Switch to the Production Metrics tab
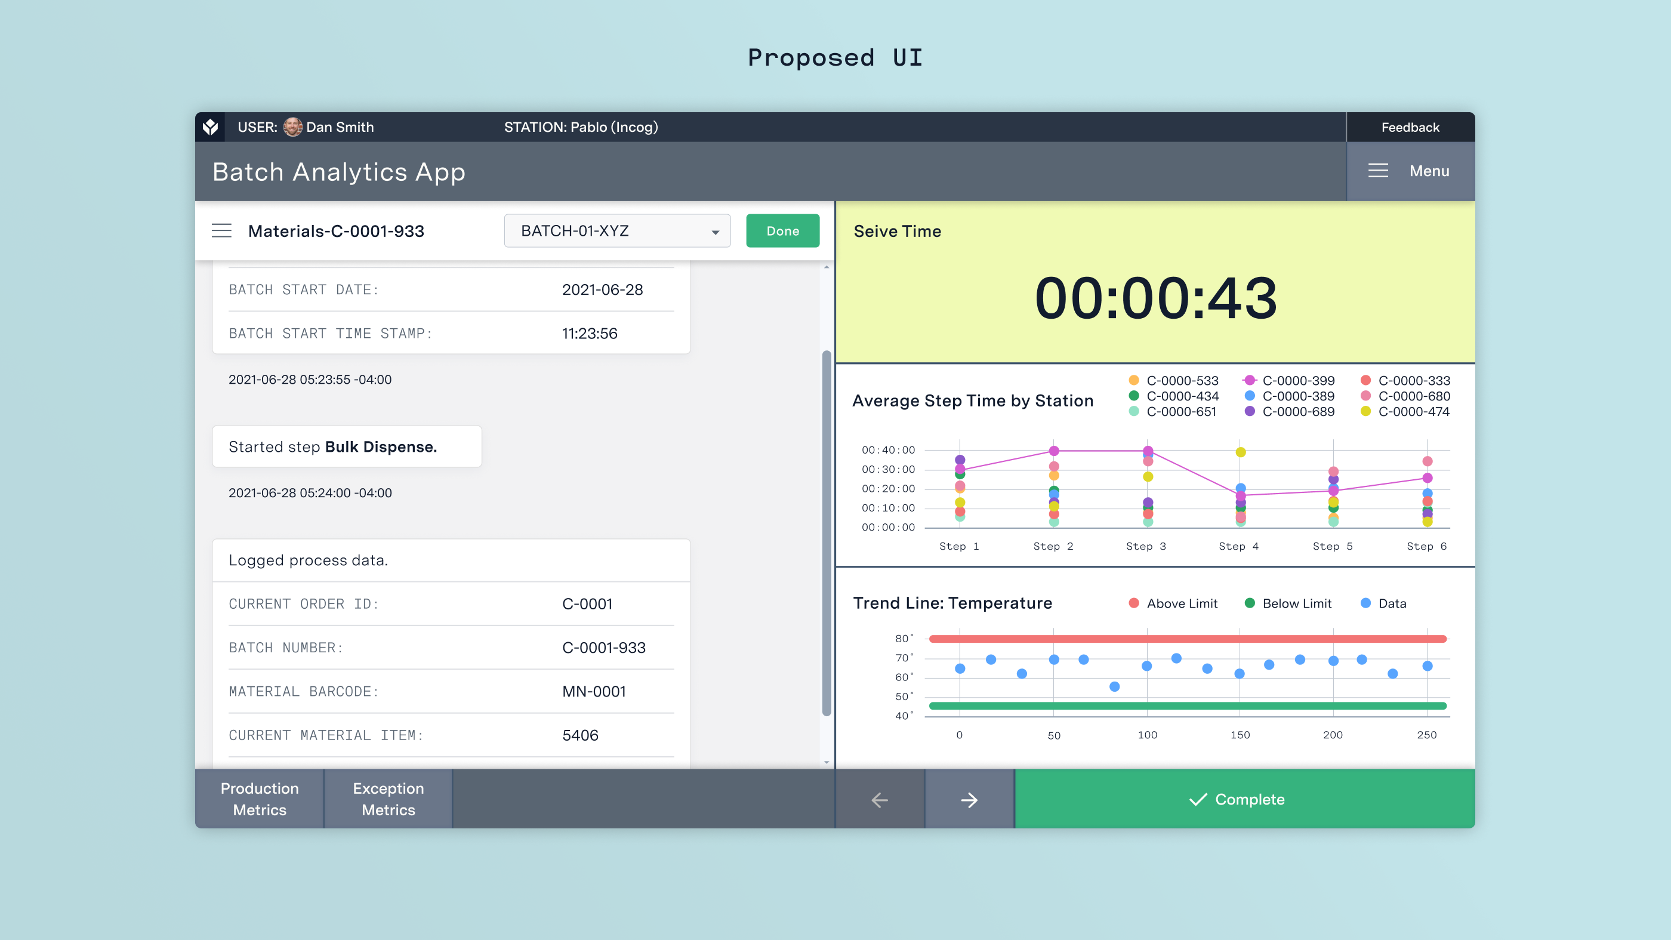The image size is (1671, 940). click(x=260, y=799)
